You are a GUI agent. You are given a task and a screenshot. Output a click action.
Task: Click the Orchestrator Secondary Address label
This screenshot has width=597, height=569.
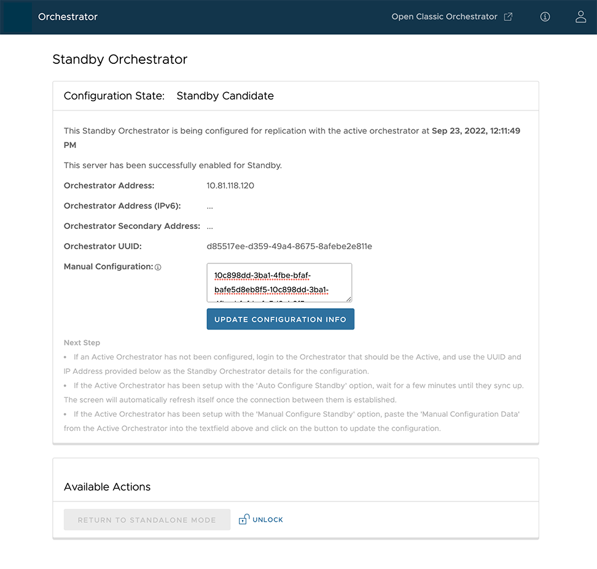point(131,226)
